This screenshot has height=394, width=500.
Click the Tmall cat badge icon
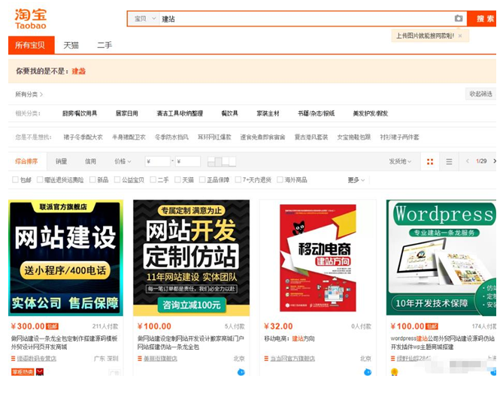40,371
